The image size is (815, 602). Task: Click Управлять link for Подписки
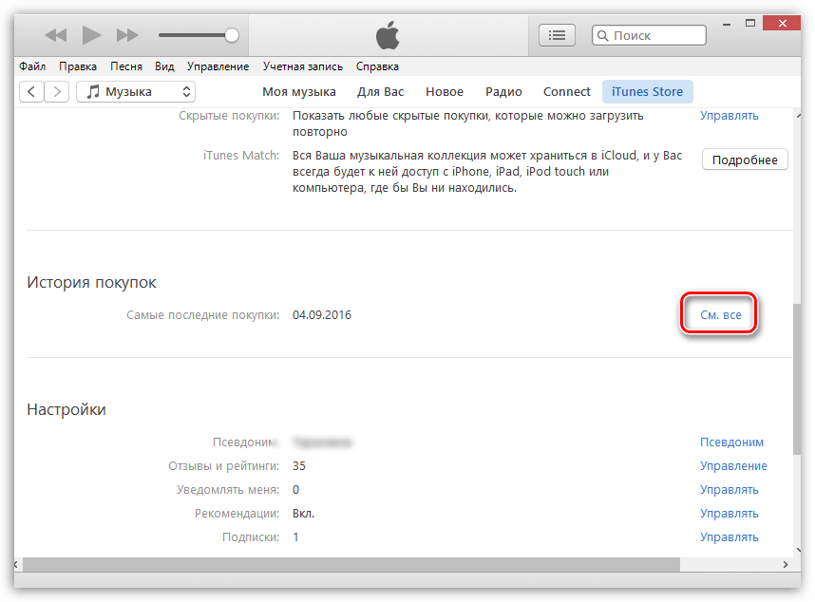[729, 537]
